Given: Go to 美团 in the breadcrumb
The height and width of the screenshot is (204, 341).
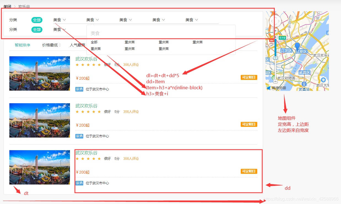Looking at the screenshot, I should (x=7, y=6).
